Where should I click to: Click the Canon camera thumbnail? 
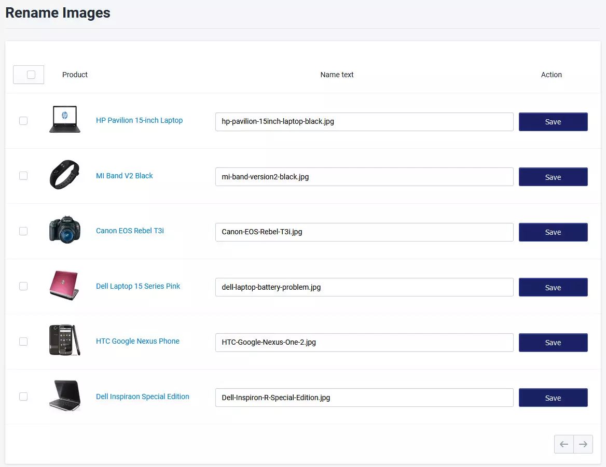[x=65, y=230]
